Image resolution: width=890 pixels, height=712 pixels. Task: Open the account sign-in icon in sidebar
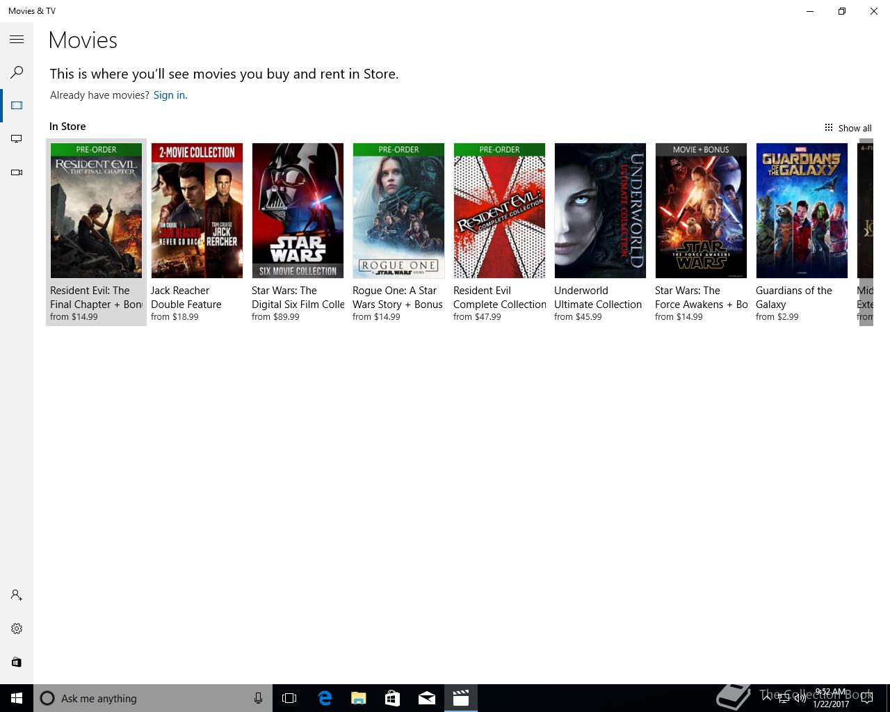coord(17,595)
